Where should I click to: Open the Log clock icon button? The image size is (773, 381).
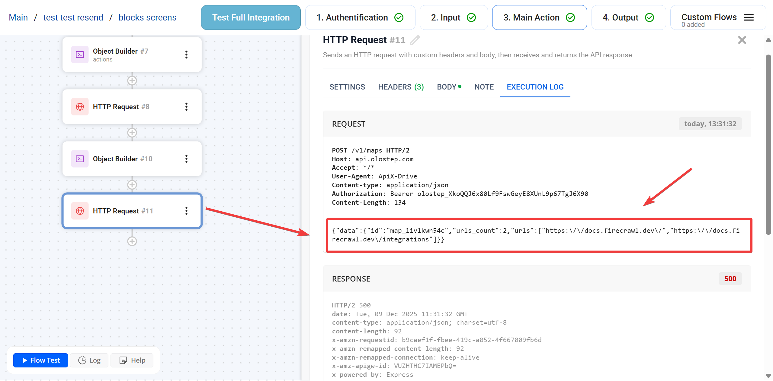coord(89,360)
